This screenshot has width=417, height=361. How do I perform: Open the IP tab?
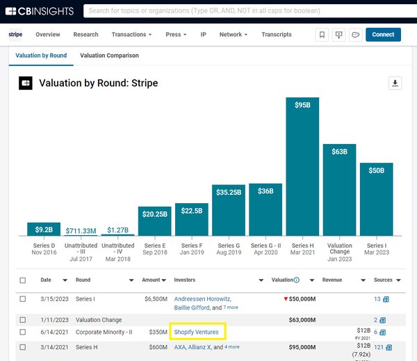(203, 35)
